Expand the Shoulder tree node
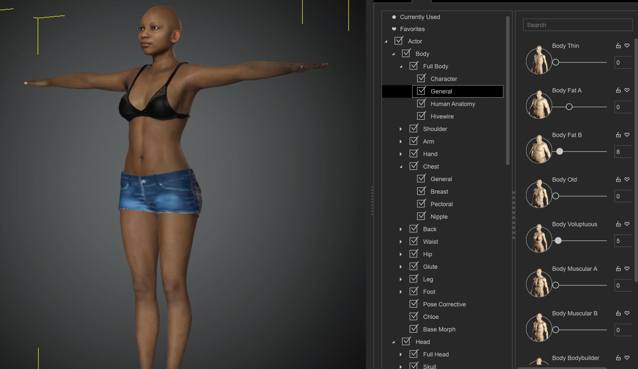 tap(401, 129)
